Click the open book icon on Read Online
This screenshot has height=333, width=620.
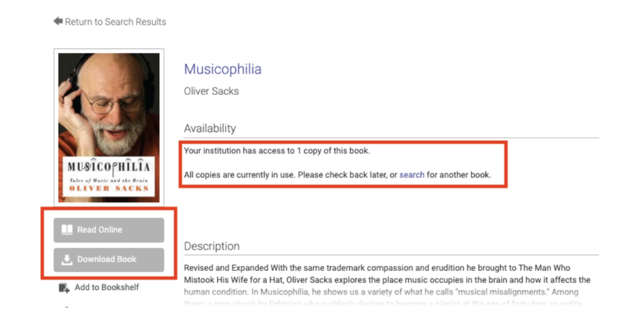coord(67,230)
